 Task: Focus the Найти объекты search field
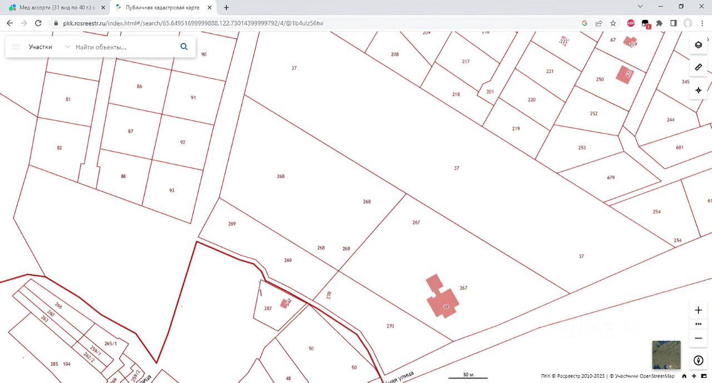coord(125,47)
